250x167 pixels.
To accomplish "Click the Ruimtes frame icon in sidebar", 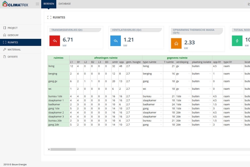I will click(x=5, y=42).
